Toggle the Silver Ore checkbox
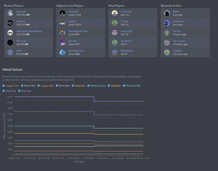218x171 pixels. point(22,85)
